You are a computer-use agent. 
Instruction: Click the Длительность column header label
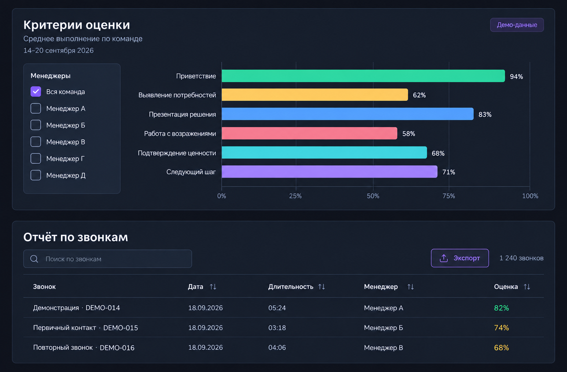(291, 287)
